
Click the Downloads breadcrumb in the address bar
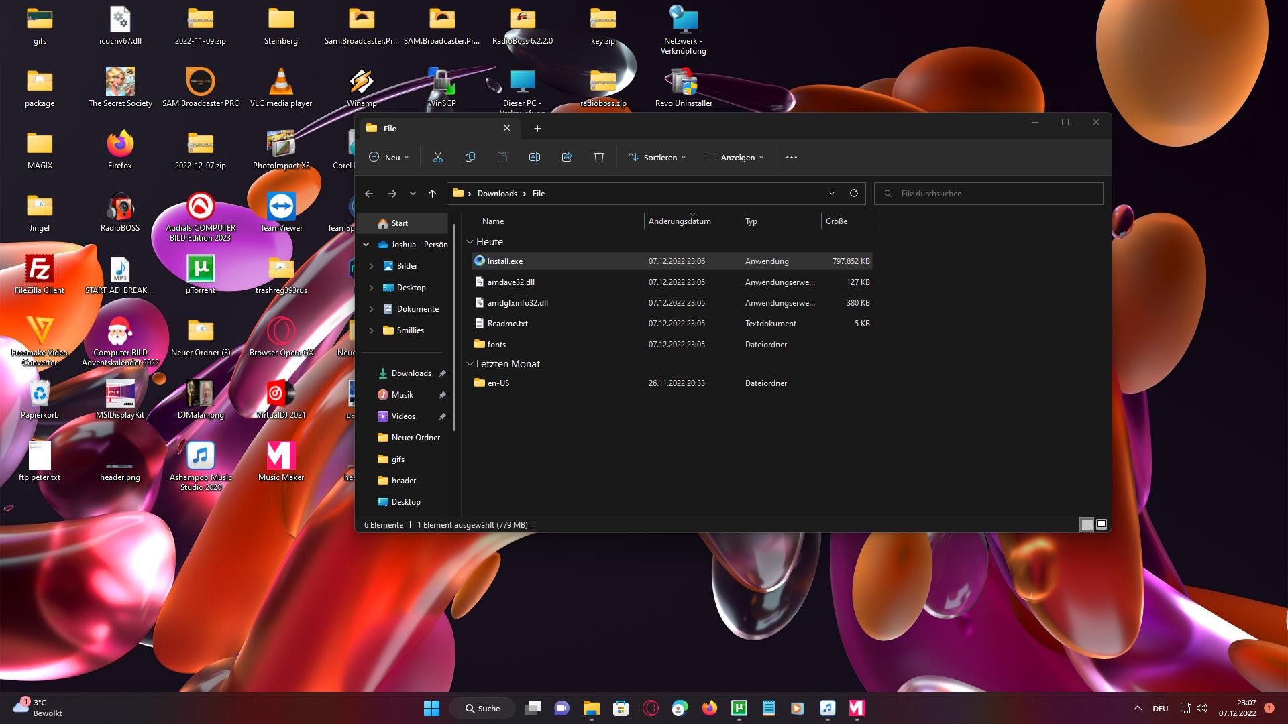[x=497, y=194]
